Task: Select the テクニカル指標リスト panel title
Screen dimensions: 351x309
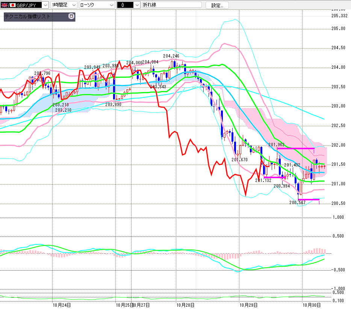Action: pos(27,17)
